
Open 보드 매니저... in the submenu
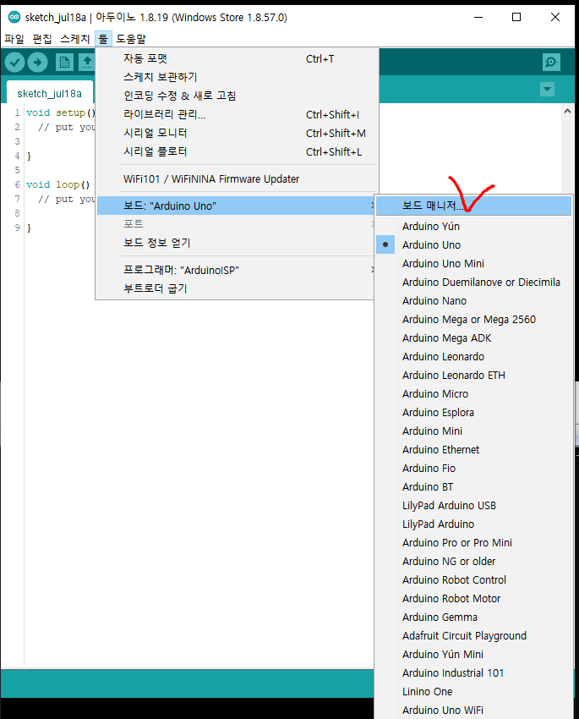(473, 206)
